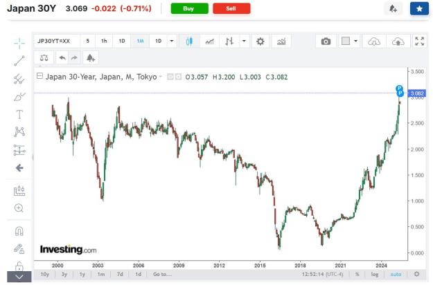Toggle auto scale on price axis

tap(396, 274)
